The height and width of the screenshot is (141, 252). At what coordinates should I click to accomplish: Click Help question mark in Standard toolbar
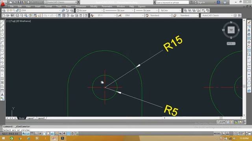(x=86, y=15)
